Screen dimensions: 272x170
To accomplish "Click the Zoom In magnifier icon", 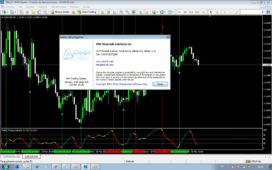I will click(121, 12).
